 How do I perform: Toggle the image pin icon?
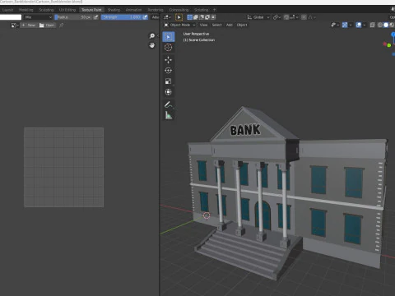click(61, 25)
